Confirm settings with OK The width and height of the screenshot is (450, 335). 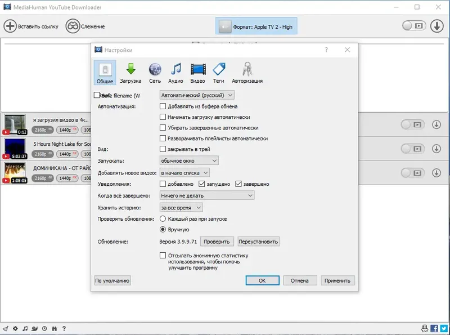(262, 280)
